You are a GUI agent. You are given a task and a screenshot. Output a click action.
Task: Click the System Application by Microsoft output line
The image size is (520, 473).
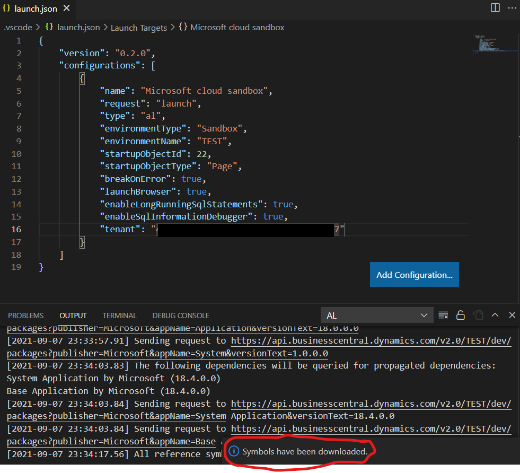(113, 379)
